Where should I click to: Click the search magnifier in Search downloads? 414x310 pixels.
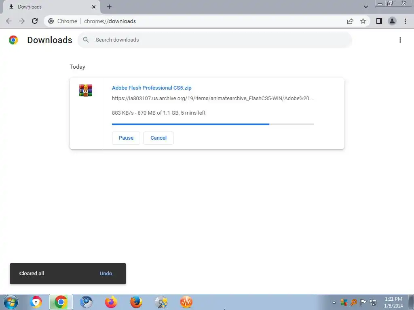coord(86,40)
